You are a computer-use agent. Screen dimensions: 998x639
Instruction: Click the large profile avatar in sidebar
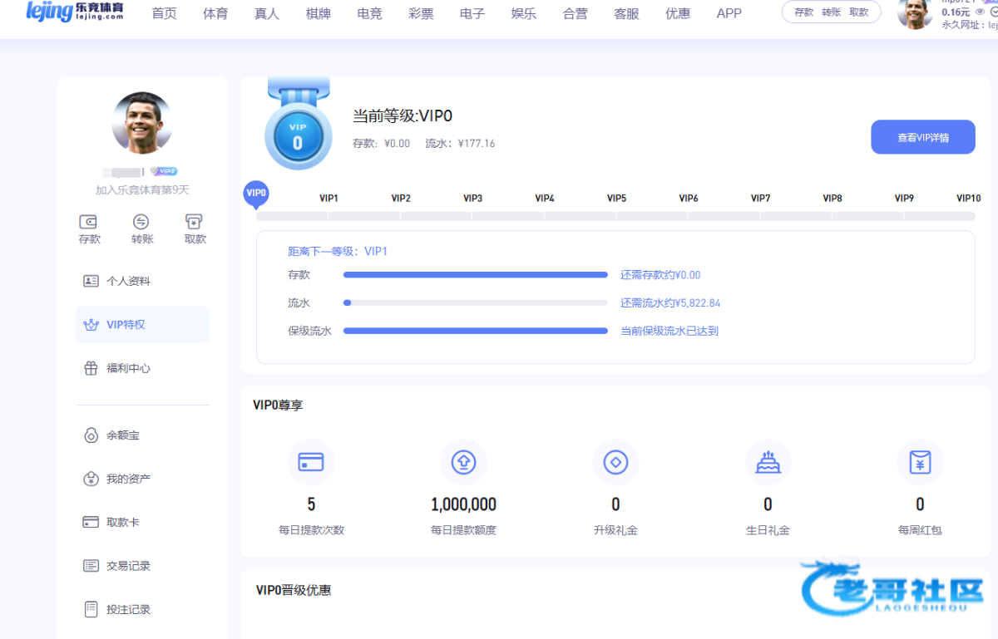pyautogui.click(x=142, y=123)
